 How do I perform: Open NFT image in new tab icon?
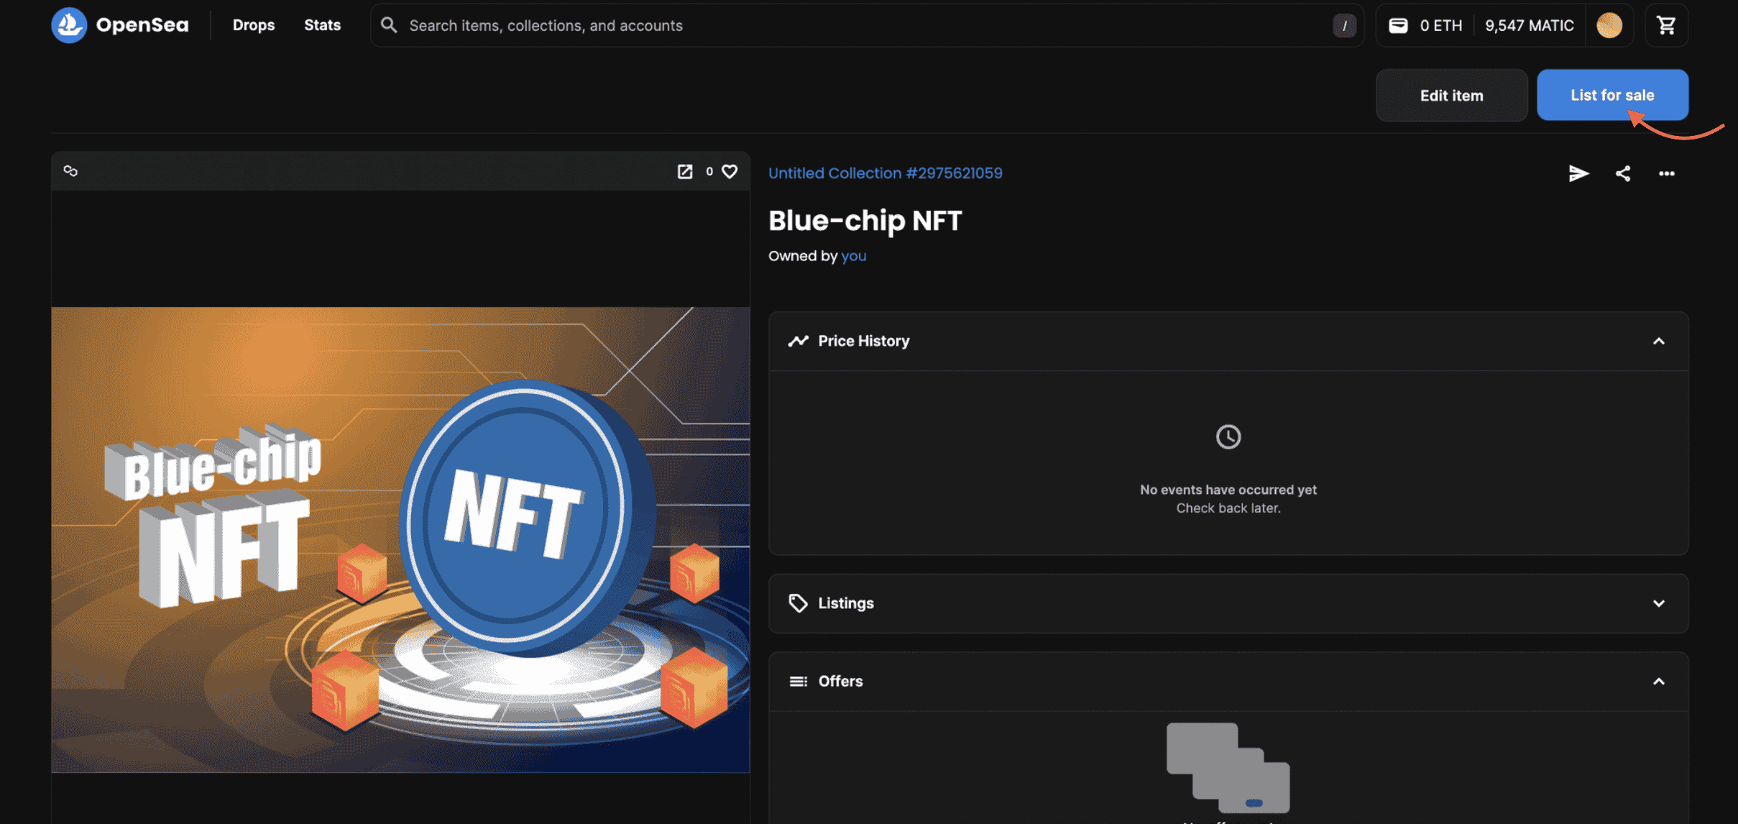tap(684, 171)
